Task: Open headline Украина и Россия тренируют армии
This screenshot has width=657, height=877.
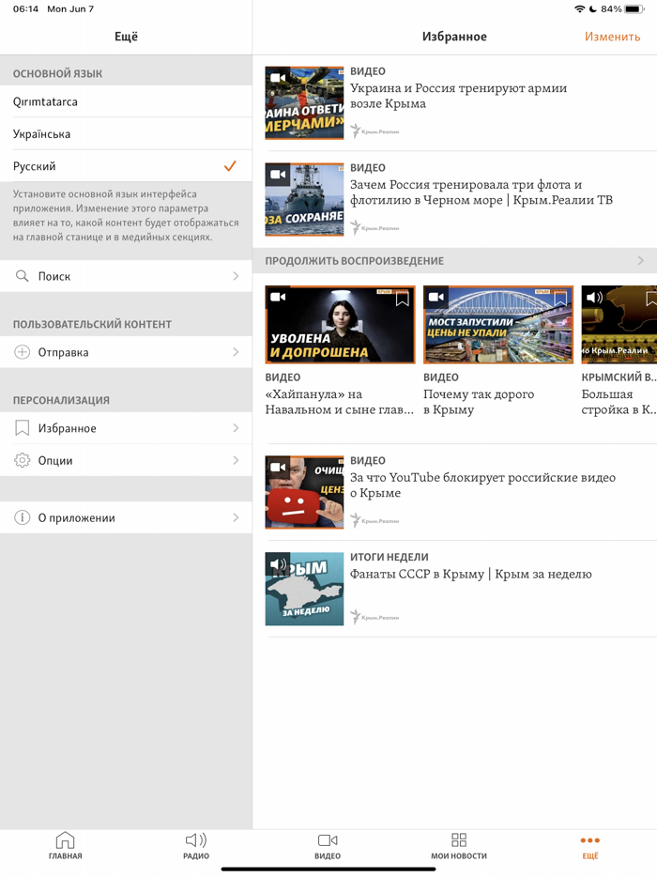Action: tap(459, 96)
